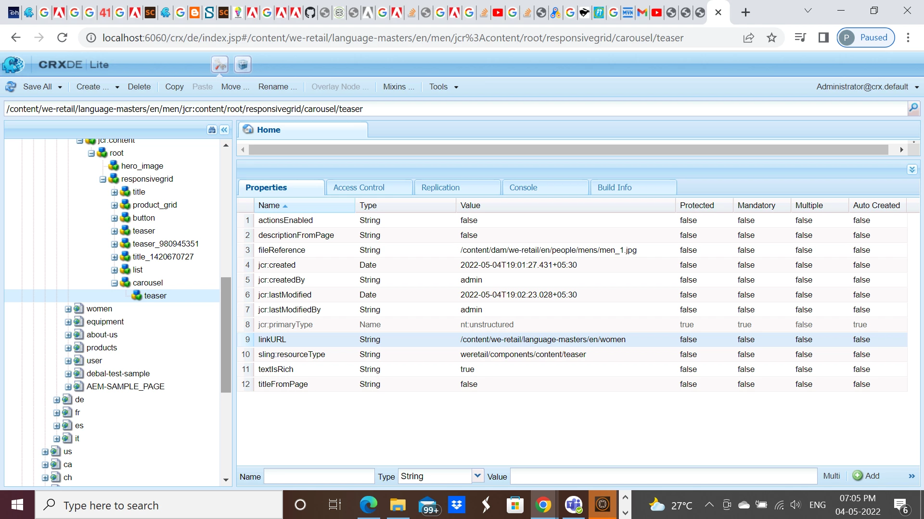Viewport: 924px width, 519px height.
Task: Switch to the Access Control tab
Action: [x=359, y=187]
